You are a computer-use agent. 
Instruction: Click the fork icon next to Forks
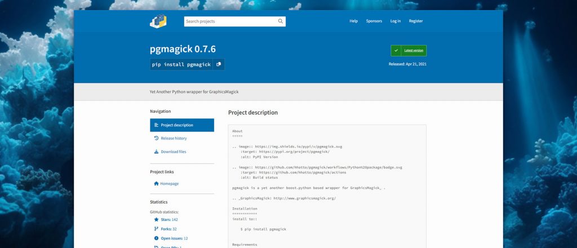click(157, 229)
